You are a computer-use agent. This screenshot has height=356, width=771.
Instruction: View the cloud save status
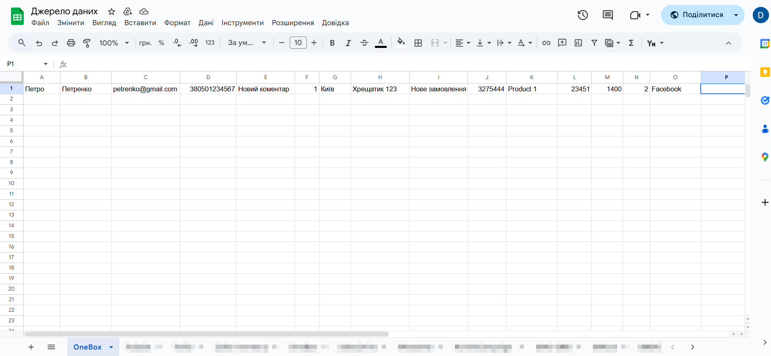[144, 11]
